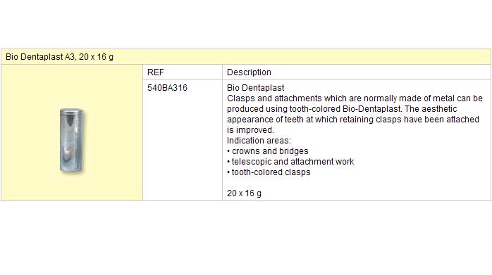Click the text tooth-colored Bio-Dentaplast
The height and width of the screenshot is (275, 492).
[x=345, y=109]
